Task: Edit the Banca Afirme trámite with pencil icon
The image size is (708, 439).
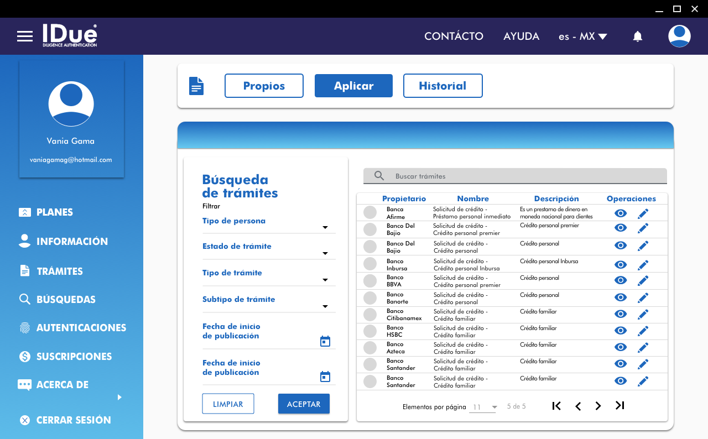Action: click(x=643, y=213)
